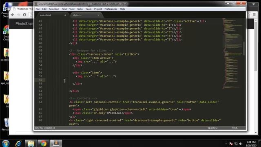Switch to Chrome from the taskbar

[x=43, y=143]
